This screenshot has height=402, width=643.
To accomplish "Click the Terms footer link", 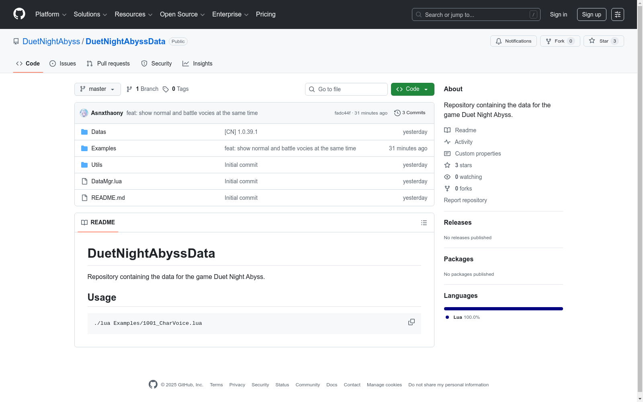I will tap(216, 385).
